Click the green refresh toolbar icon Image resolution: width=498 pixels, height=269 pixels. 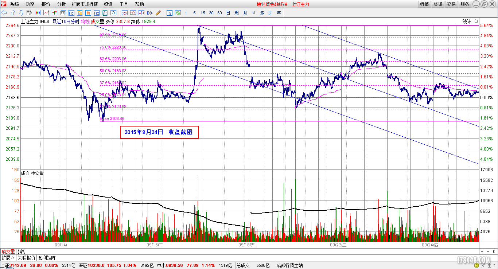click(x=178, y=13)
